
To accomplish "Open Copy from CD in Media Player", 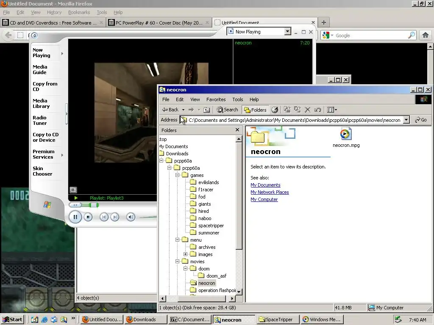I will pos(45,86).
